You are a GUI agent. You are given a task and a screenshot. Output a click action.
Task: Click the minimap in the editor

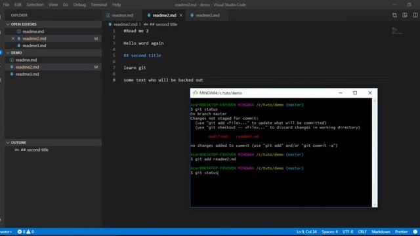[397, 31]
